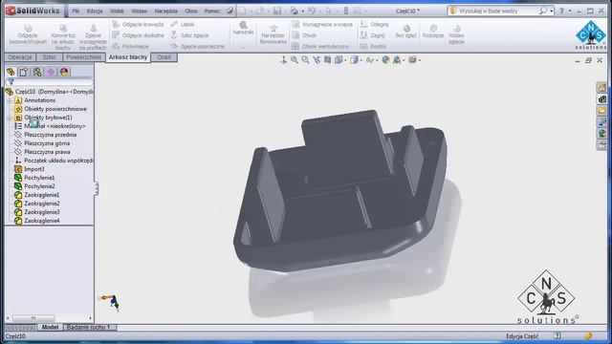Expand the Annotations tree node

coord(10,100)
